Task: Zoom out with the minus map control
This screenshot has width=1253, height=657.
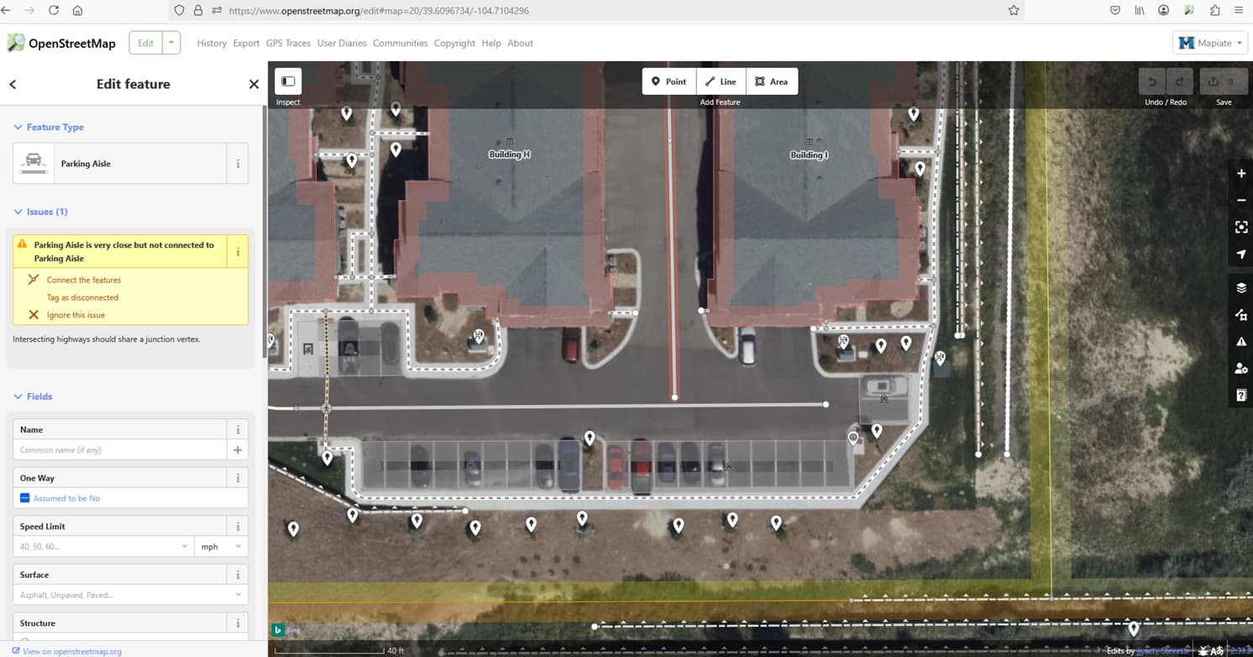Action: pos(1240,200)
